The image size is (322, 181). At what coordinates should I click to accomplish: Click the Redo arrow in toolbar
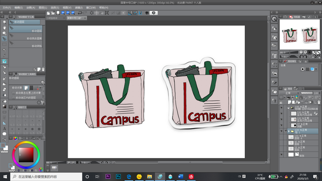tap(85, 13)
